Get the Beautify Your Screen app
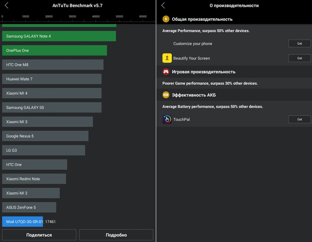 coord(299,58)
